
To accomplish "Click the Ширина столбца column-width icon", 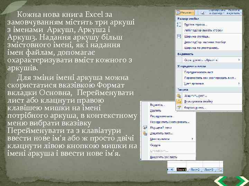I will click(179, 37).
